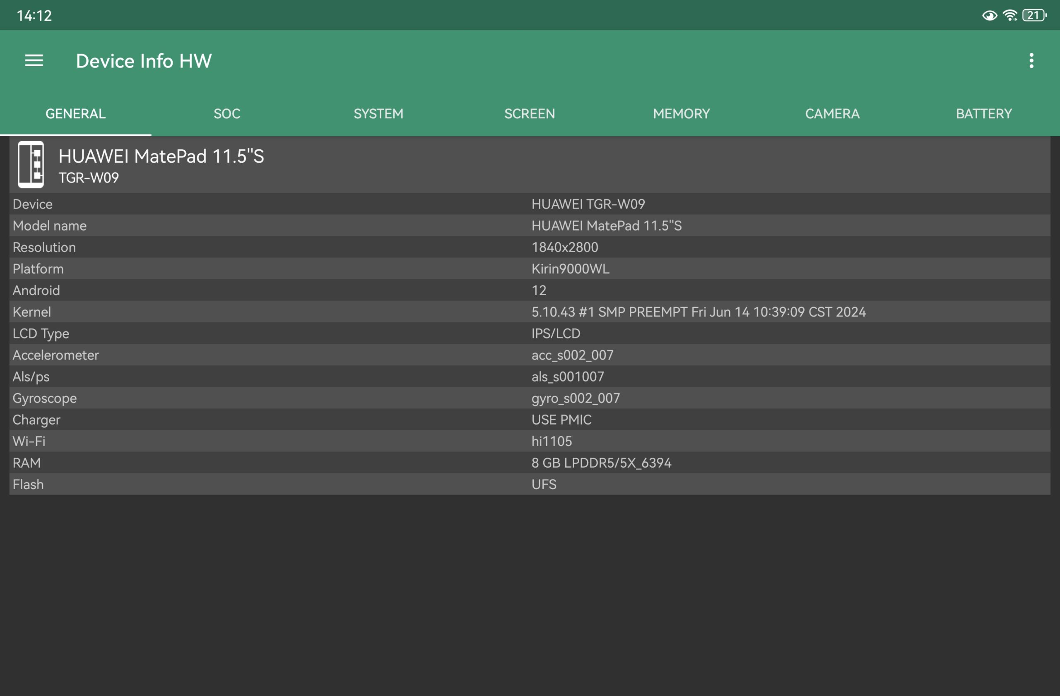The image size is (1060, 696).
Task: Switch to the SOC tab
Action: [227, 113]
